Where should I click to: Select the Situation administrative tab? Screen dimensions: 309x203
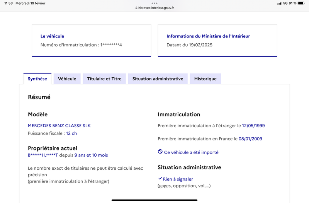pyautogui.click(x=158, y=79)
